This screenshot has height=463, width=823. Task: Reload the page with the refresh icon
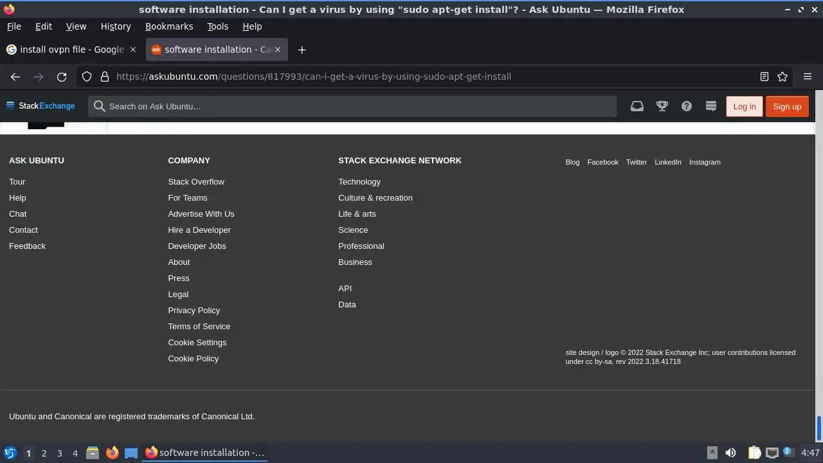pos(62,77)
